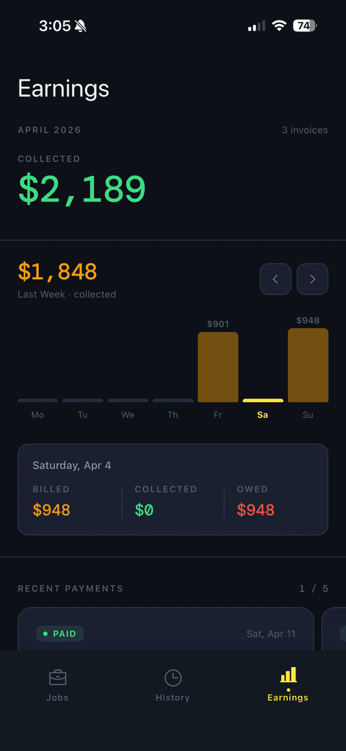Switch to the Jobs tab
Screen dimensions: 346x751
pyautogui.click(x=57, y=684)
